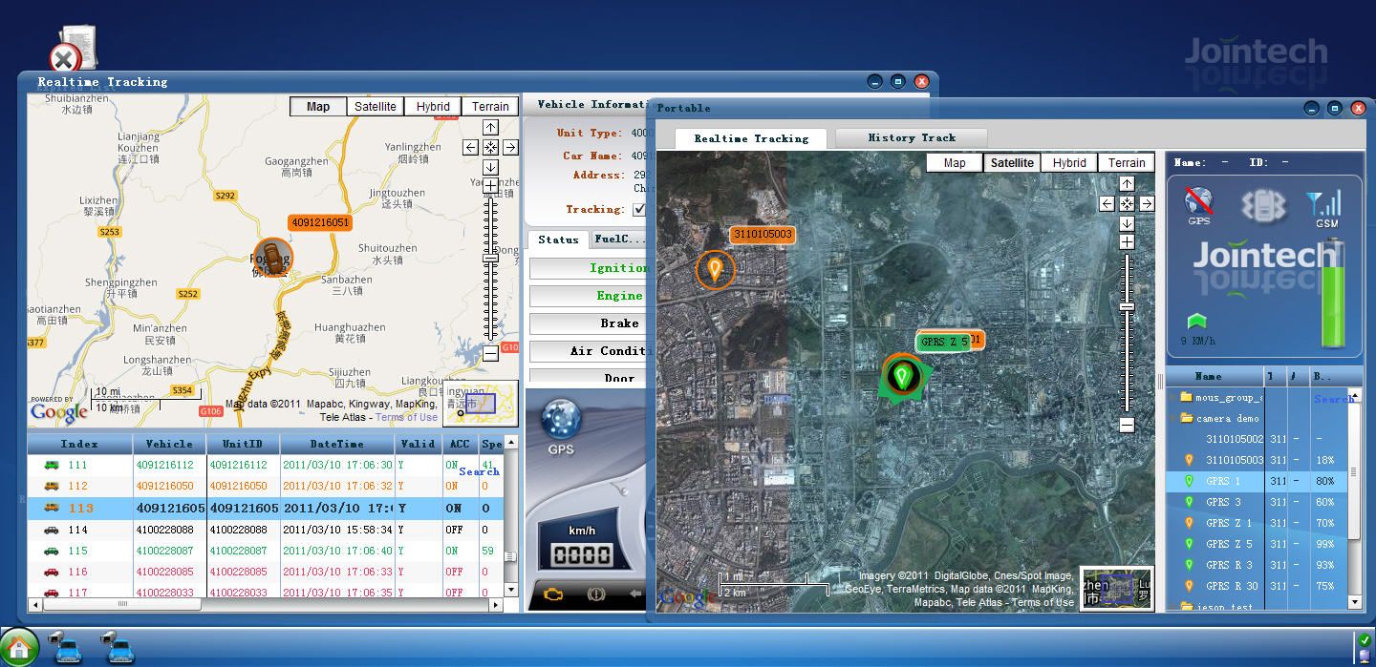This screenshot has height=667, width=1376.
Task: Zoom out on the Portable satellite map
Action: click(x=1127, y=425)
